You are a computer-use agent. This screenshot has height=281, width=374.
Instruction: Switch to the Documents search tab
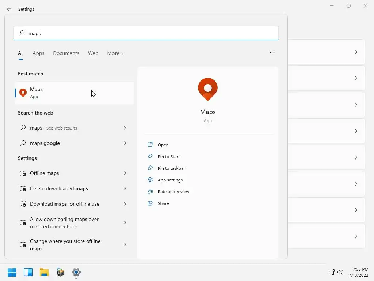coord(66,53)
